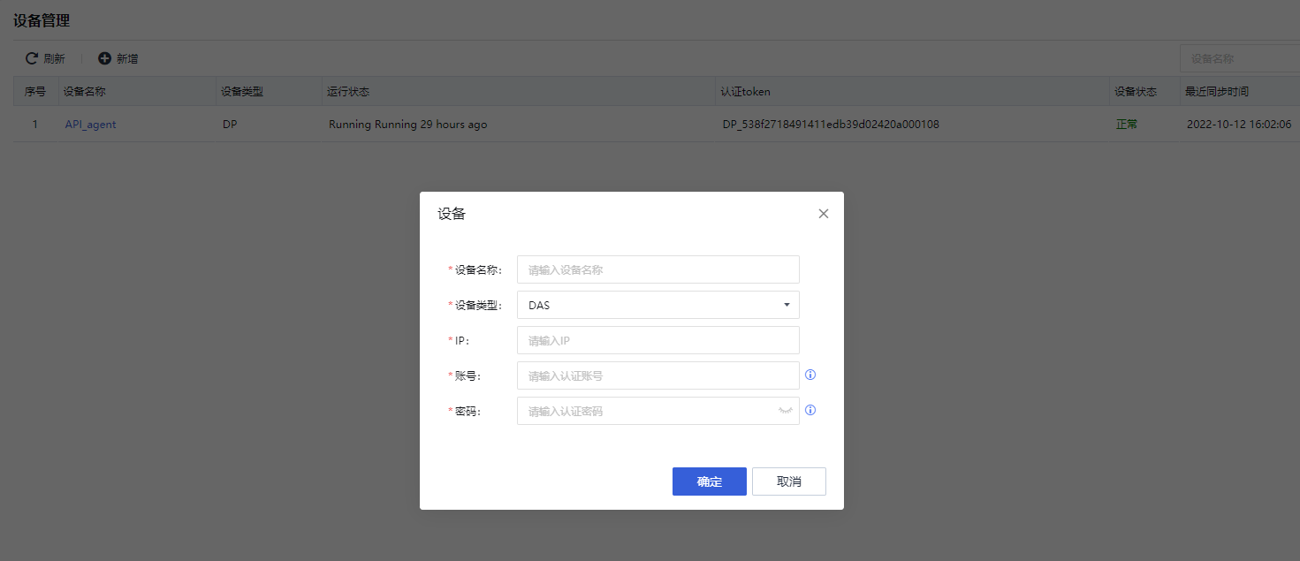Click the 认证token column header
Viewport: 1300px width, 561px height.
pos(741,91)
